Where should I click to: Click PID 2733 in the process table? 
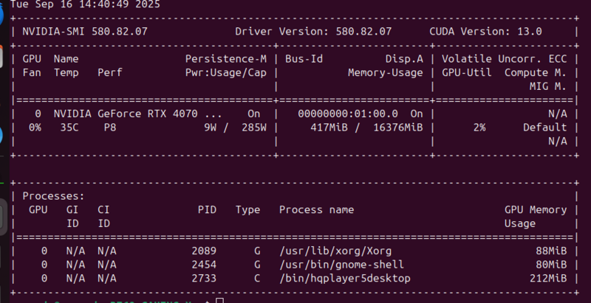pyautogui.click(x=203, y=278)
